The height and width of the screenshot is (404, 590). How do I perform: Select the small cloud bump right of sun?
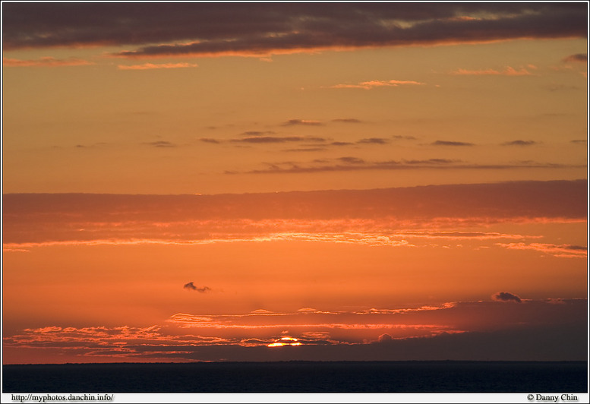pos(385,337)
